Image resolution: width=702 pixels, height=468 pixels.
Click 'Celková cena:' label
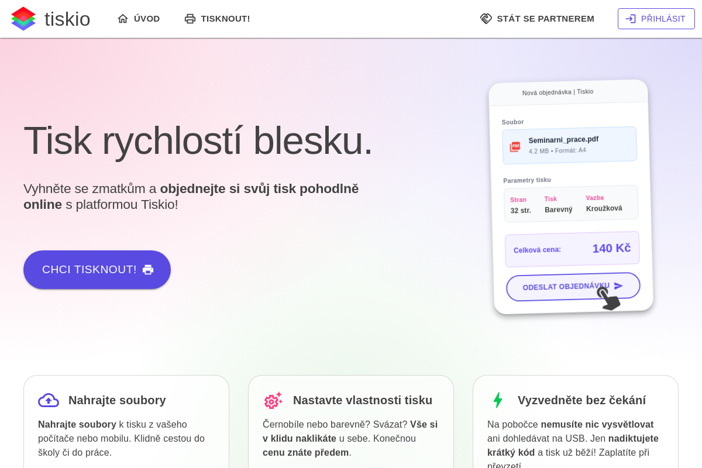[x=537, y=250]
